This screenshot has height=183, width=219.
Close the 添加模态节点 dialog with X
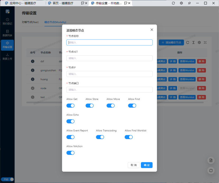tap(152, 30)
